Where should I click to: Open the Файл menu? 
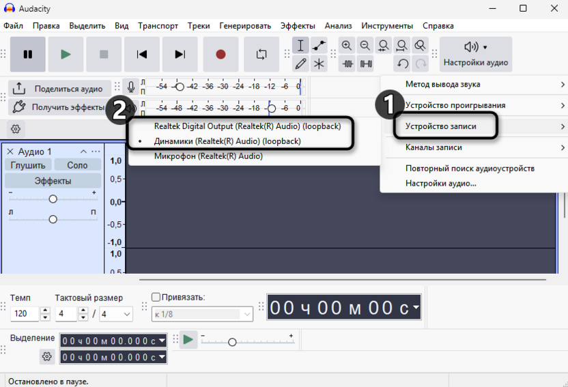[x=13, y=26]
